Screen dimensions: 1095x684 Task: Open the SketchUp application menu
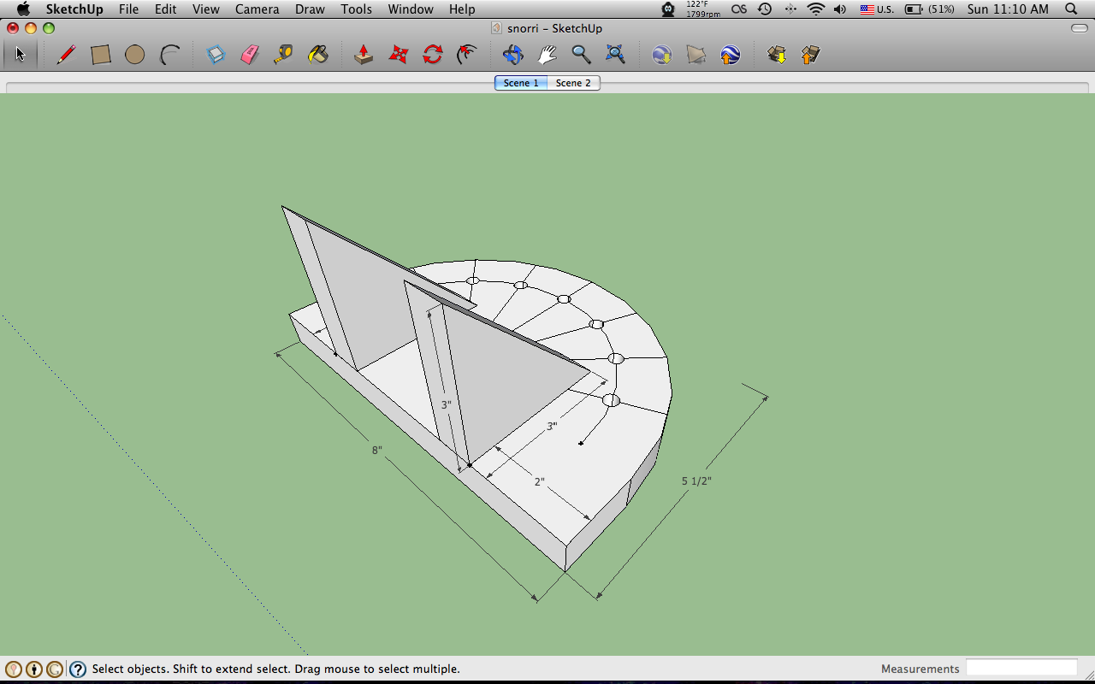[x=74, y=9]
